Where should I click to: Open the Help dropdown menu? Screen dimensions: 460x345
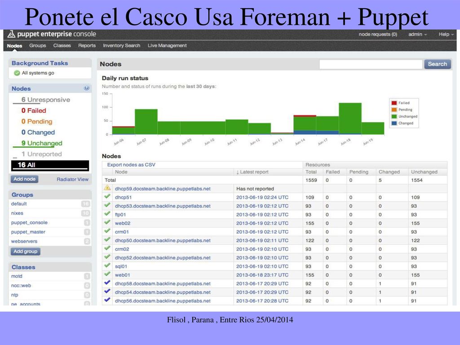coord(446,34)
